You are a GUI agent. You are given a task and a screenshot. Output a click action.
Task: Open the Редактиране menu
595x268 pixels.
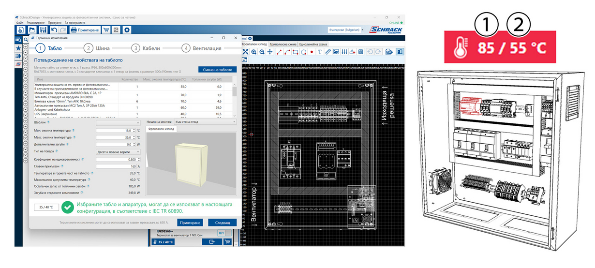pos(35,23)
